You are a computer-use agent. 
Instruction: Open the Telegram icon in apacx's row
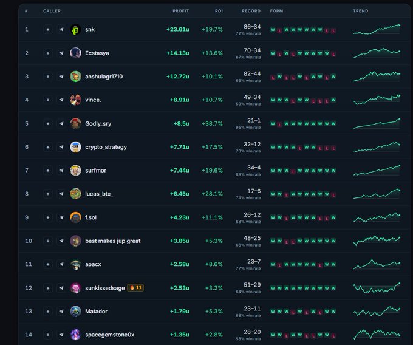coord(61,264)
